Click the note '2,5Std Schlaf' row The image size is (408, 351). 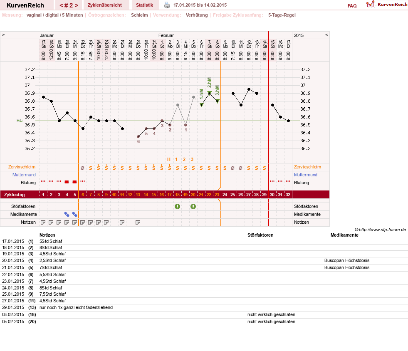(52, 260)
